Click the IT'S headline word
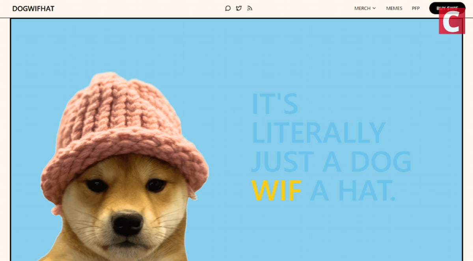 point(275,104)
